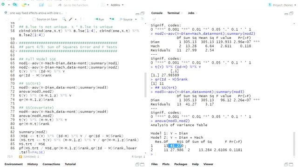The height and width of the screenshot is (167, 298).
Task: Click the highlighted RSS value 41.270
Action: tap(176, 146)
